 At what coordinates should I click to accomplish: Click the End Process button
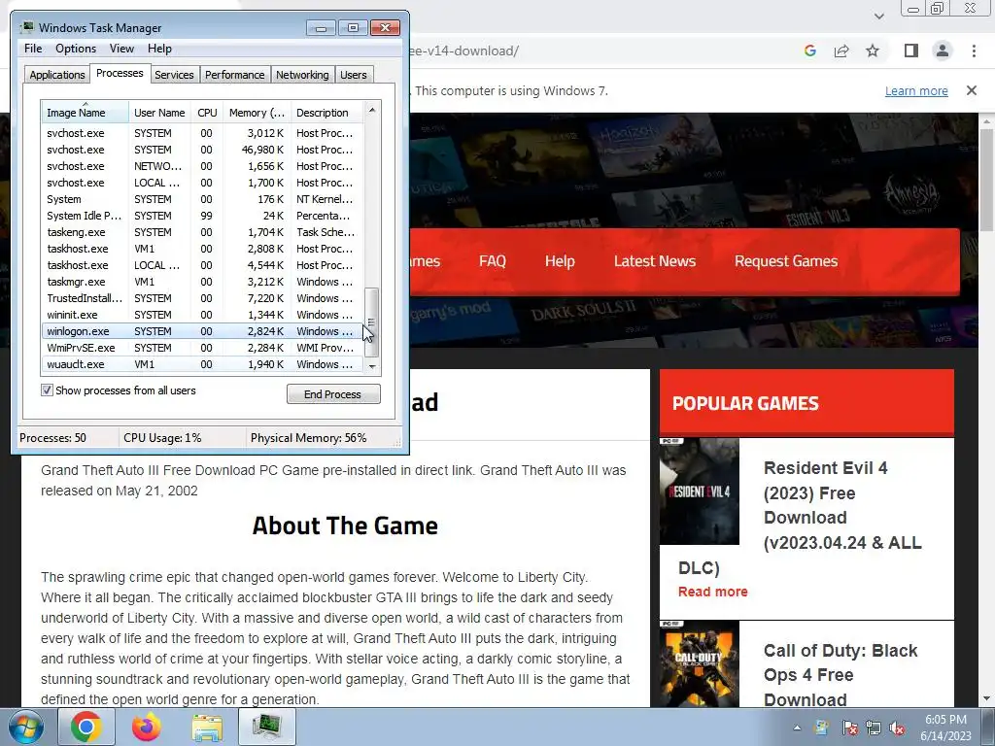[333, 394]
